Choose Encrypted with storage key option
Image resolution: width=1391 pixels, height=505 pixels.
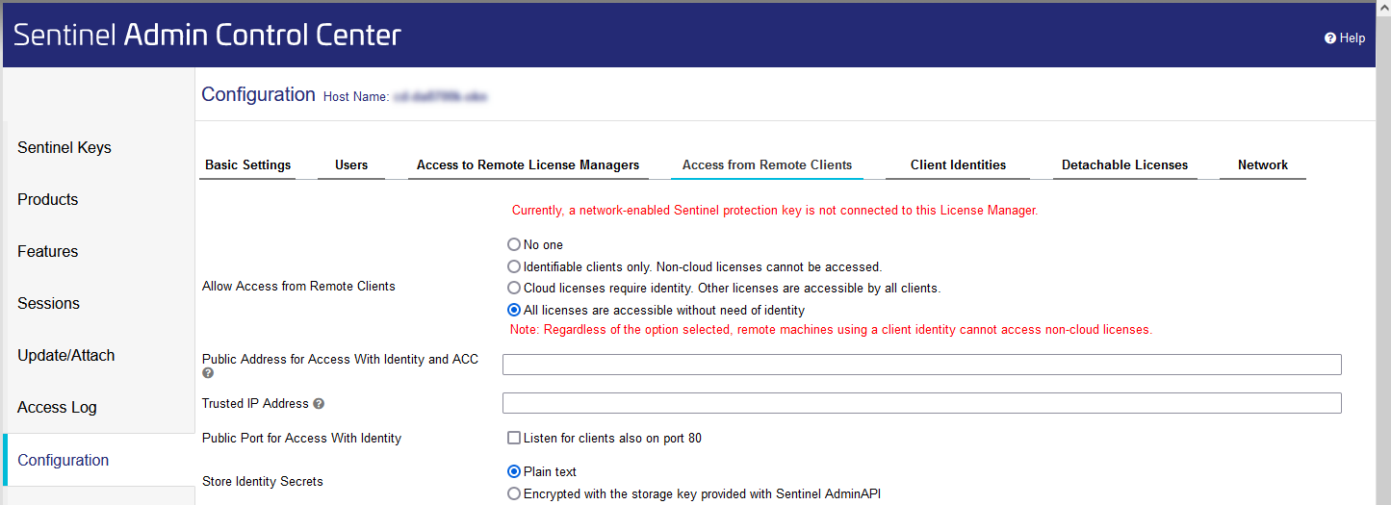coord(514,493)
